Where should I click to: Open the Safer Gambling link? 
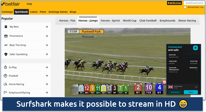[18, 54]
